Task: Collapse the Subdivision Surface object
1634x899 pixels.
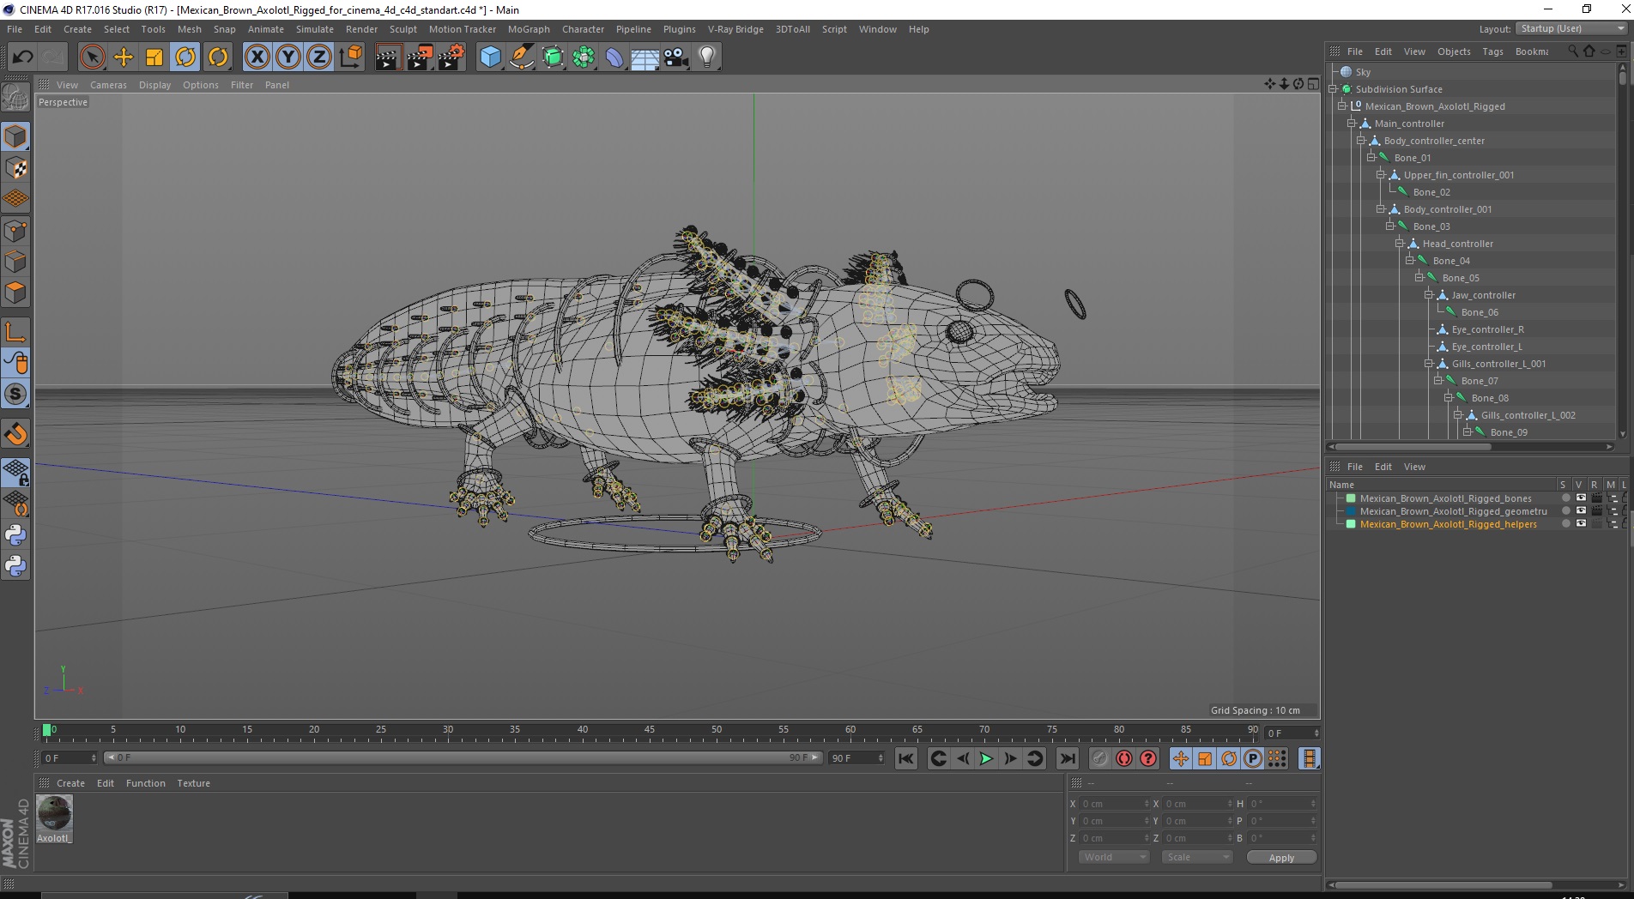Action: 1333,89
